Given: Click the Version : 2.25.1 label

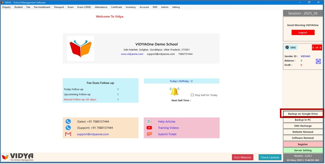Looking at the screenshot, I should pos(303,156).
